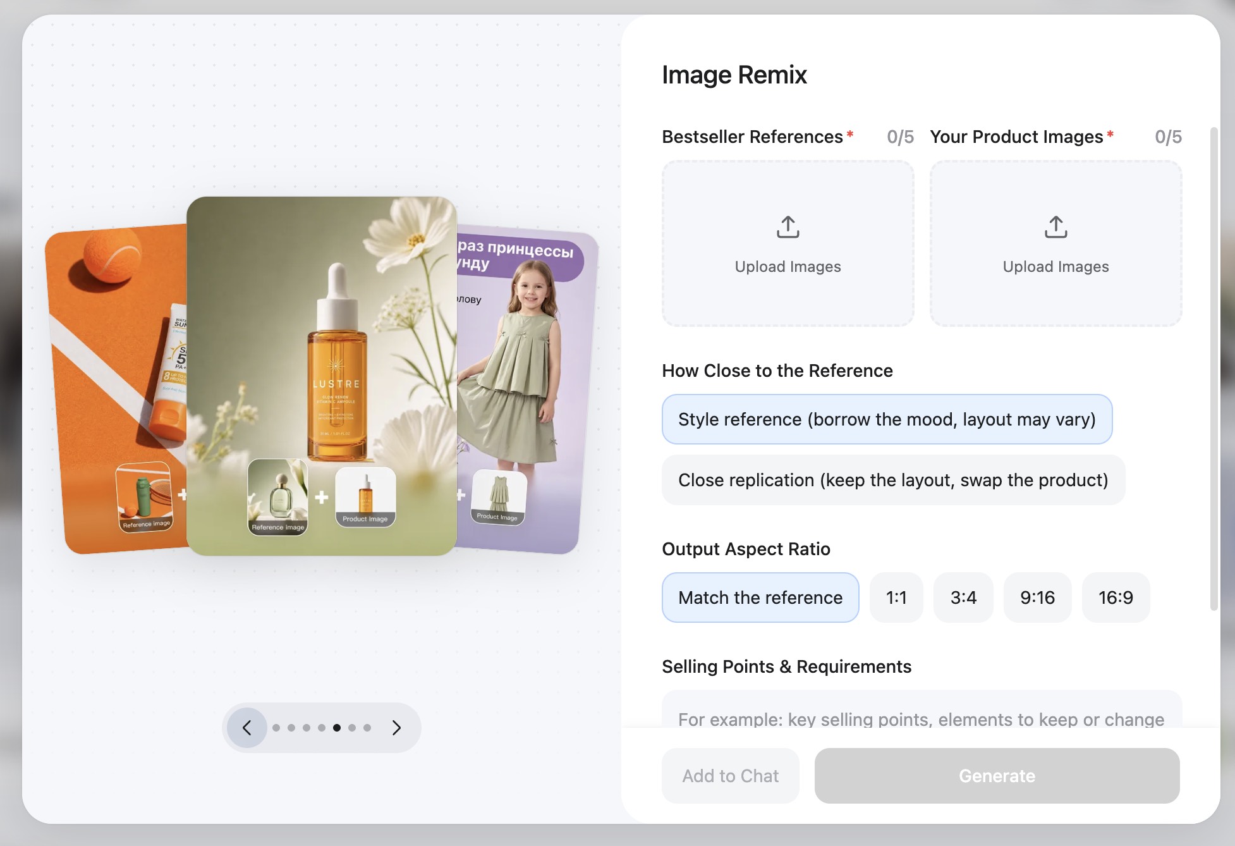Viewport: 1235px width, 846px height.
Task: Click the Output Aspect Ratio label
Action: [x=746, y=549]
